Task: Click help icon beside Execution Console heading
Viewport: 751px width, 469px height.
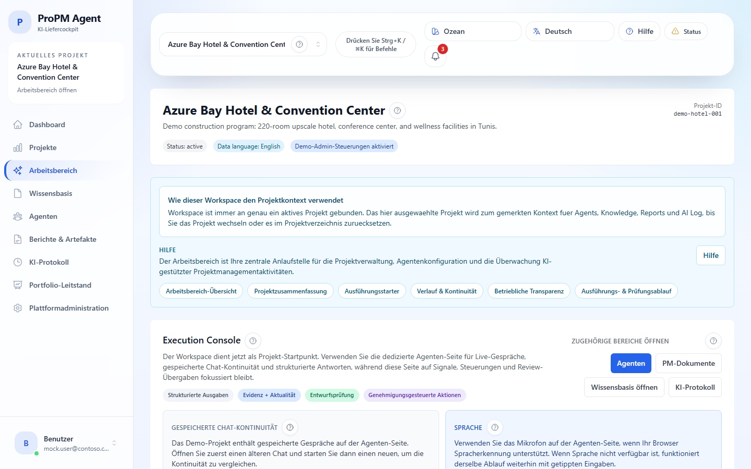Action: pyautogui.click(x=253, y=341)
